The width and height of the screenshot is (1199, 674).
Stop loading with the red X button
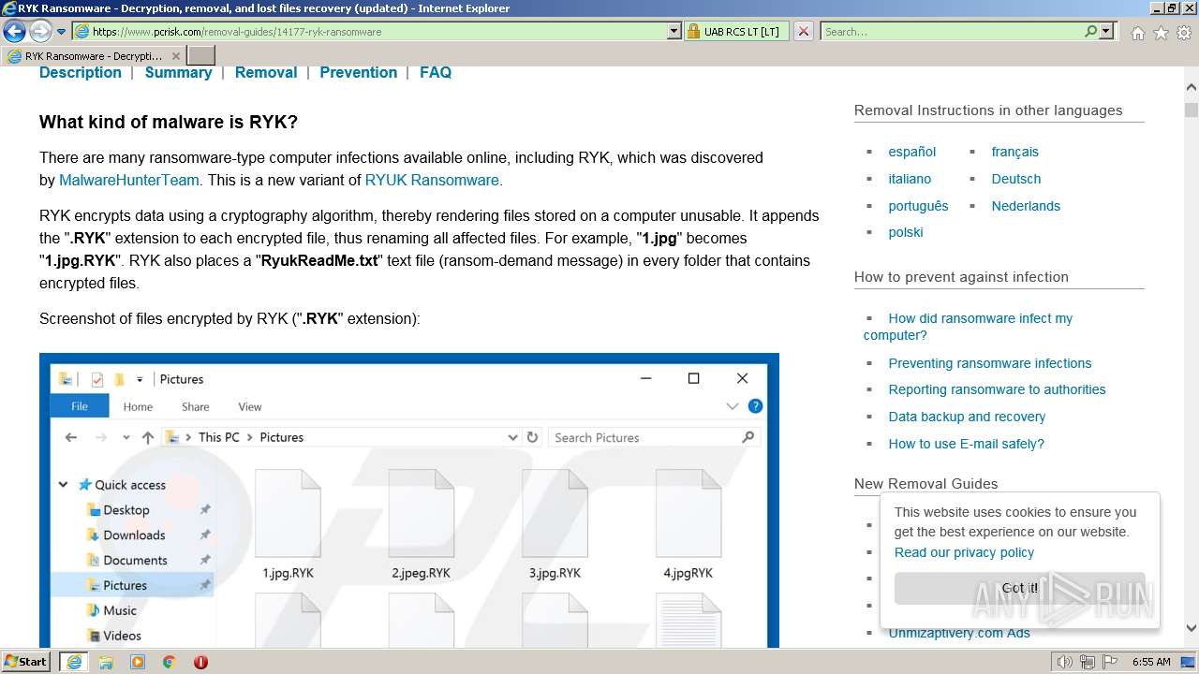[x=804, y=32]
